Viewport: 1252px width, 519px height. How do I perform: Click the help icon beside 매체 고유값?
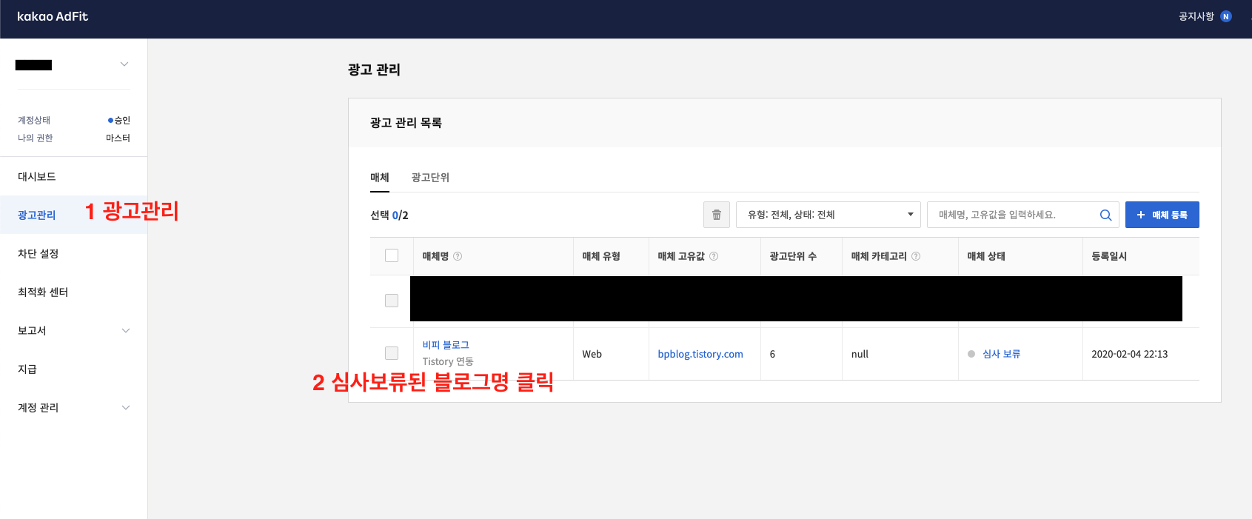[714, 256]
